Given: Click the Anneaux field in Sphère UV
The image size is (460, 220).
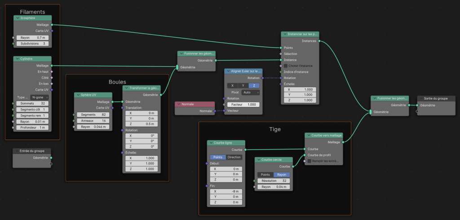Looking at the screenshot, I should coord(93,121).
